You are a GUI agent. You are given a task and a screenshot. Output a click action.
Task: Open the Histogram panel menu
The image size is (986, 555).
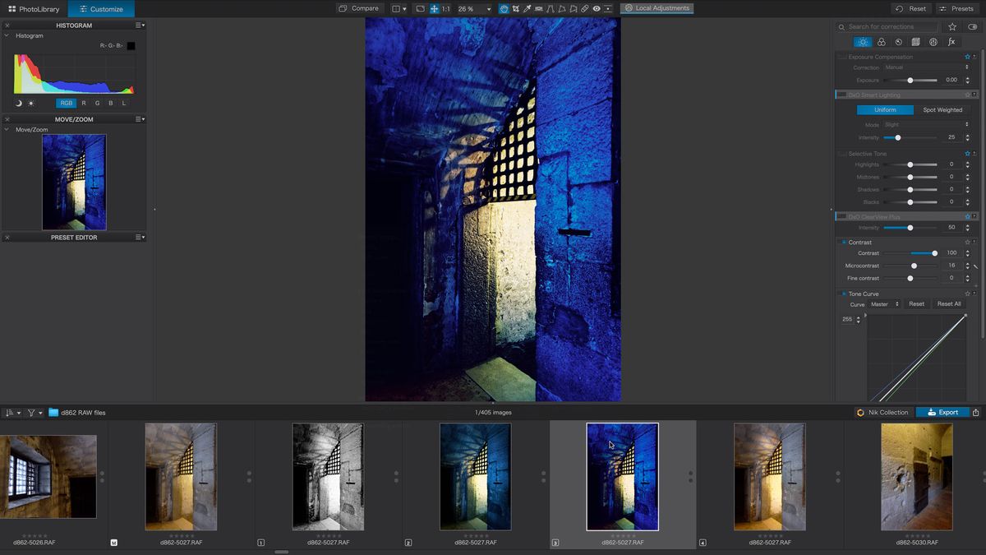coord(141,25)
